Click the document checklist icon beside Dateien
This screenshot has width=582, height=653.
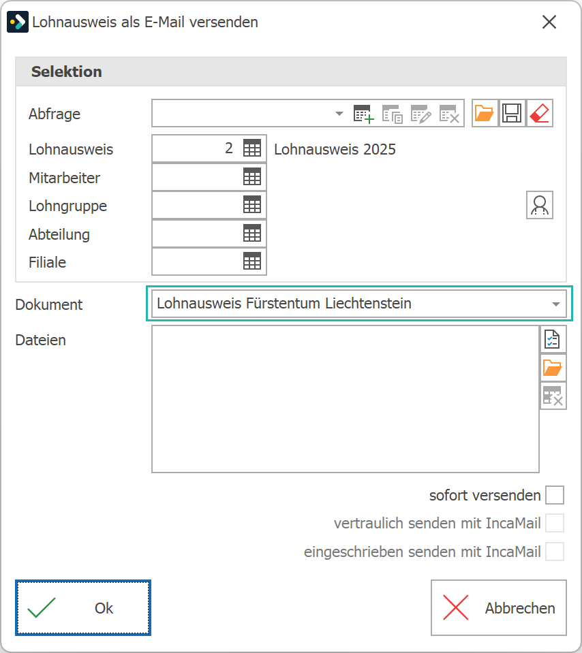tap(553, 339)
